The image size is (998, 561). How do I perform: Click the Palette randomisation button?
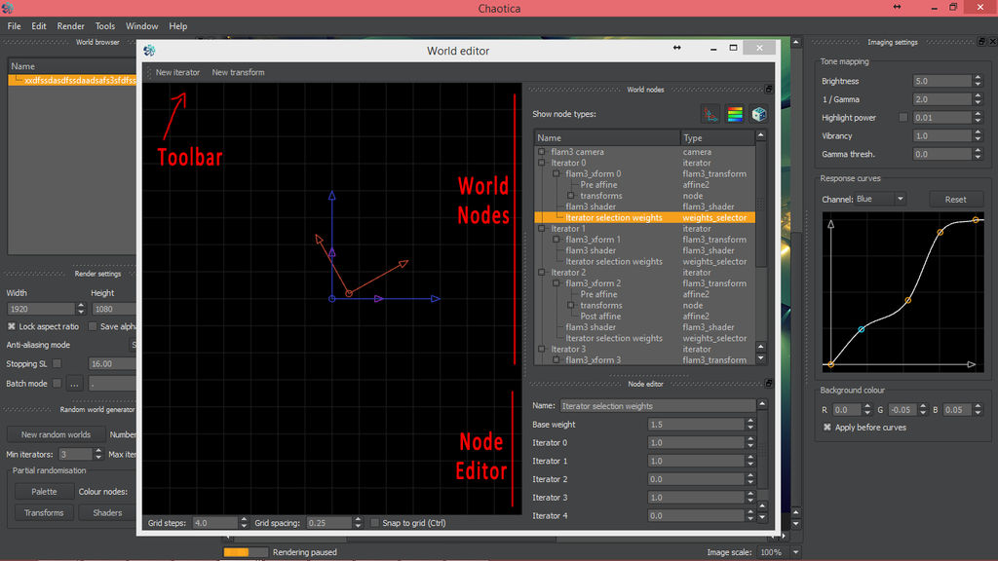click(44, 492)
